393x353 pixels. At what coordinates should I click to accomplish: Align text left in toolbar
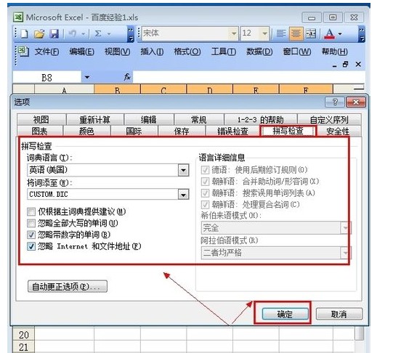(x=281, y=33)
